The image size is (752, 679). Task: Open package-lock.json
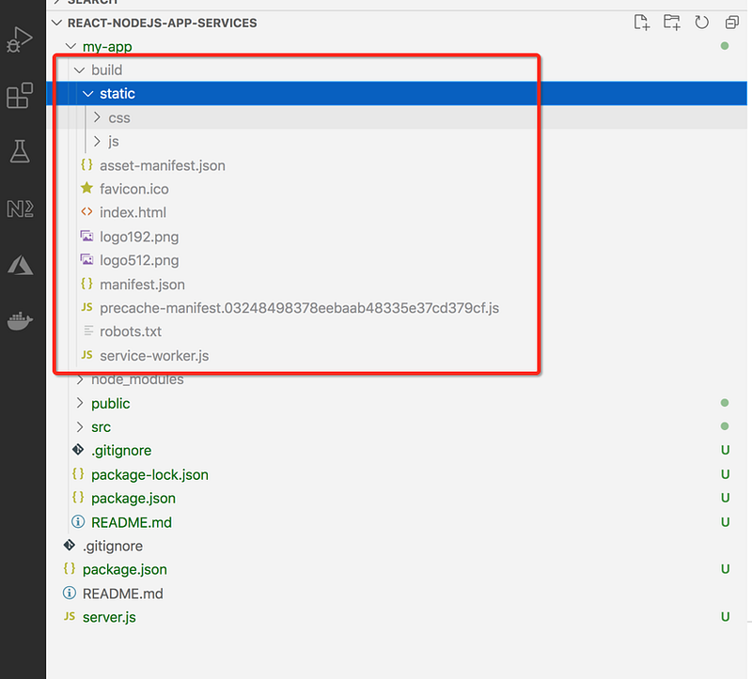(x=149, y=474)
